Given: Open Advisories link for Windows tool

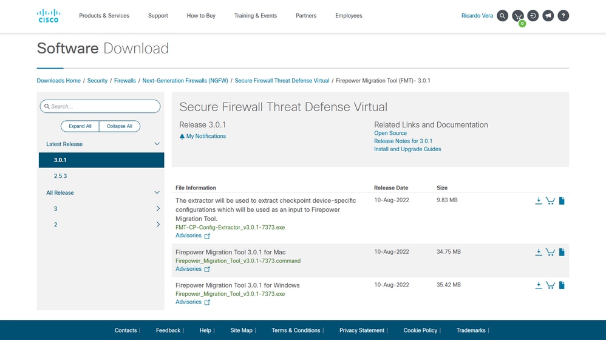Looking at the screenshot, I should [x=189, y=302].
